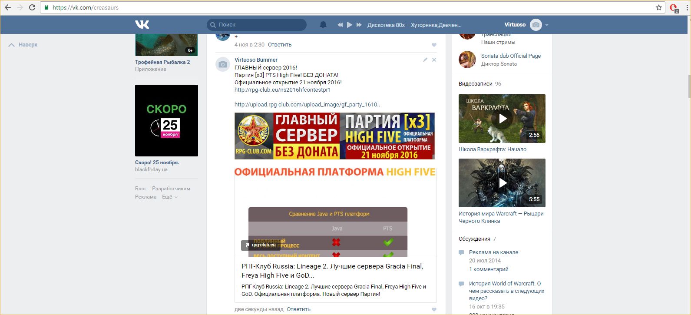Delete the comment with the X icon
Image resolution: width=691 pixels, height=315 pixels.
click(x=434, y=60)
